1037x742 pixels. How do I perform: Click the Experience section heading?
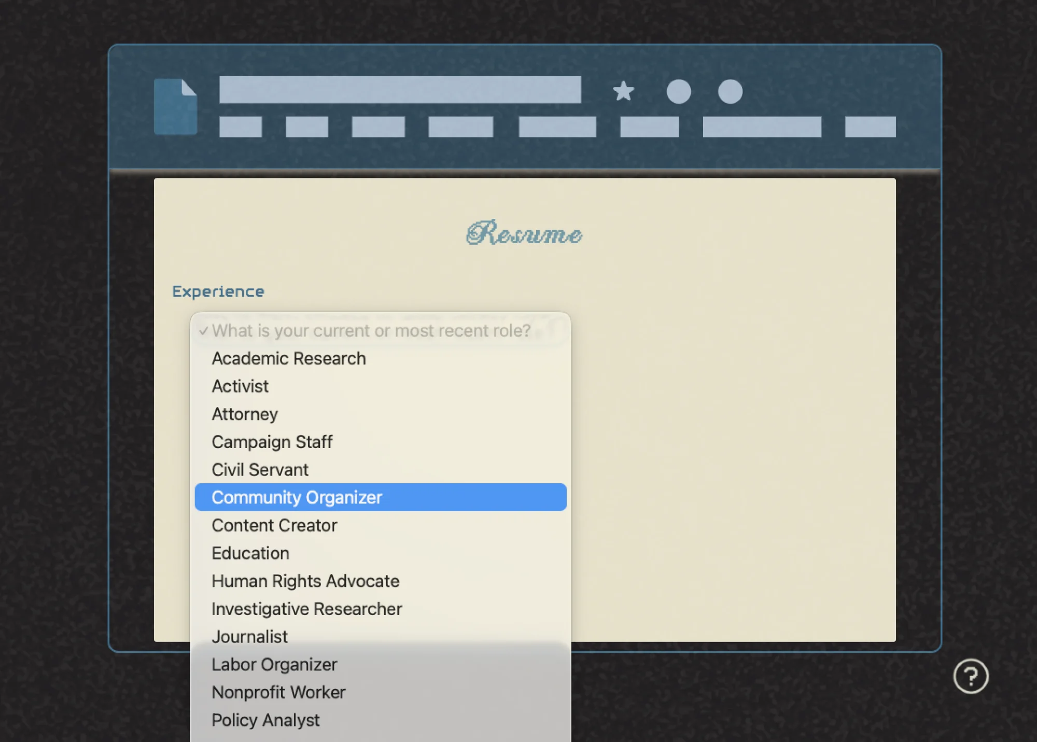coord(218,291)
